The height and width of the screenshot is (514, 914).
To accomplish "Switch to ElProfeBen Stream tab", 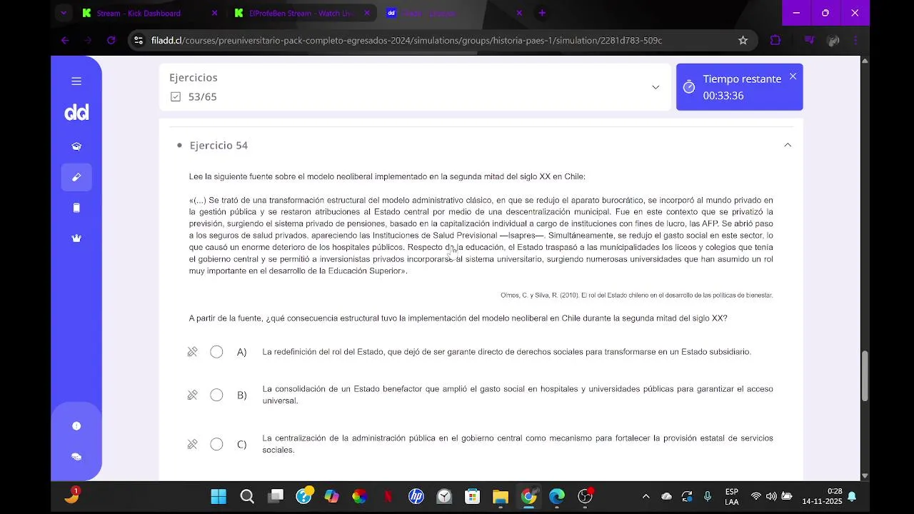I will [301, 13].
